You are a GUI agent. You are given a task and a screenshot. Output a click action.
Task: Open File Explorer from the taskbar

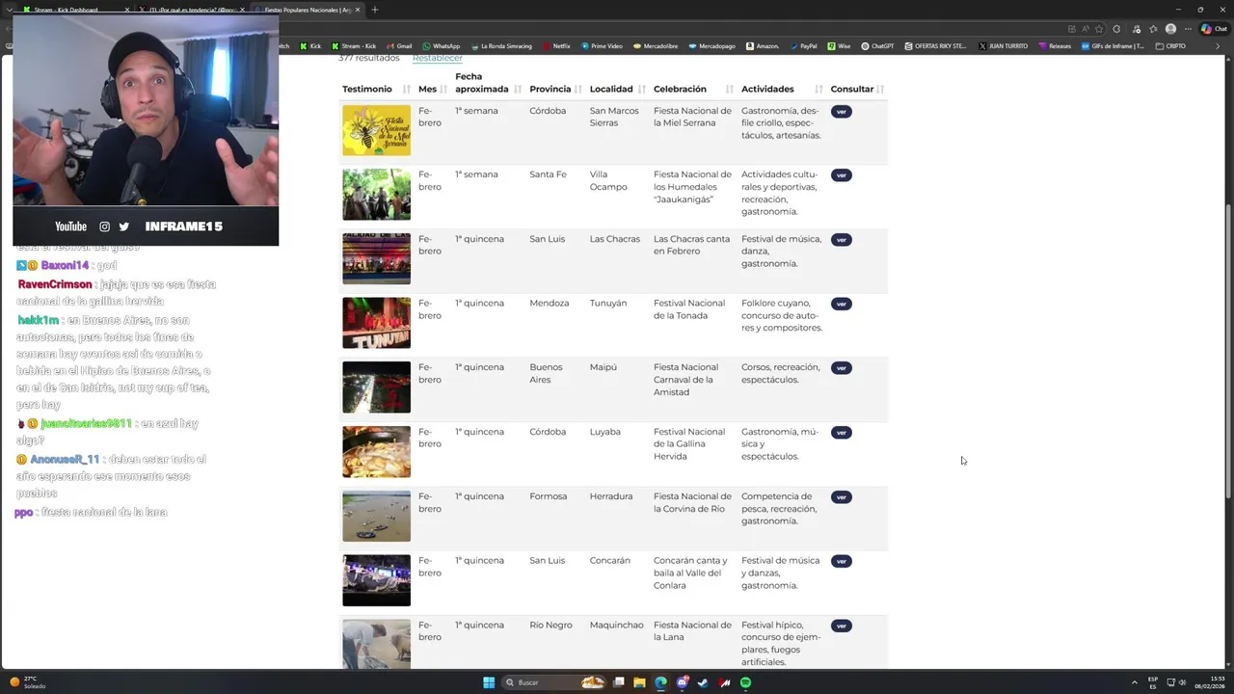639,682
